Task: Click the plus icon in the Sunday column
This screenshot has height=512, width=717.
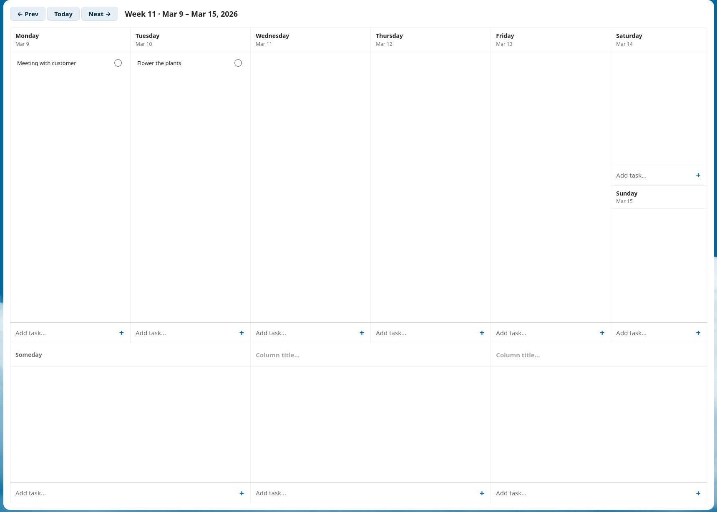Action: tap(698, 333)
